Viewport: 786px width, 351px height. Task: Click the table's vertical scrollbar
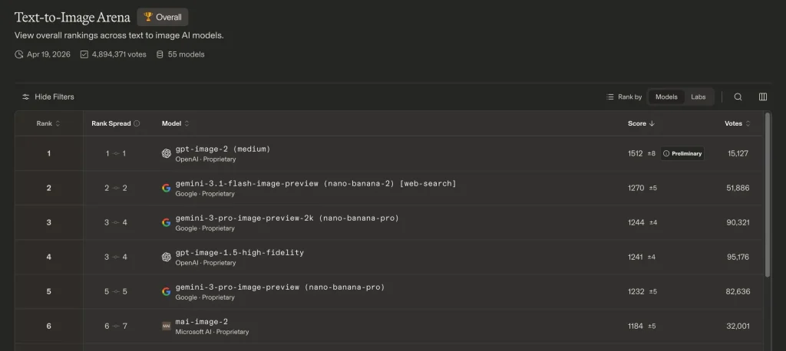pyautogui.click(x=766, y=199)
